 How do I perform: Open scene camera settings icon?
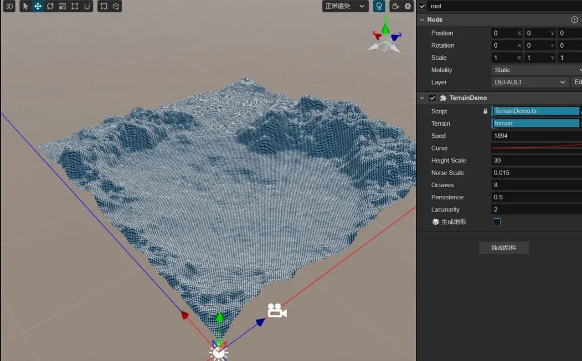point(395,6)
